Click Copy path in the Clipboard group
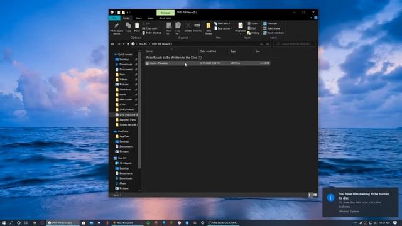The height and width of the screenshot is (226, 402). click(x=150, y=28)
